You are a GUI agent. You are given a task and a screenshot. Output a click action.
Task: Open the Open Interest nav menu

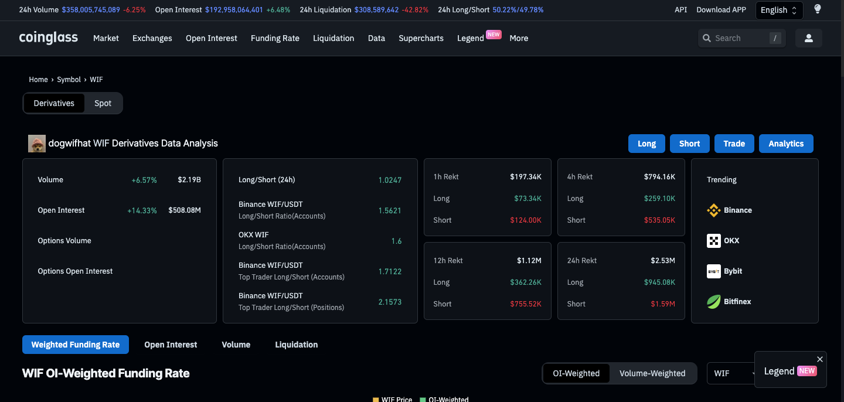point(212,38)
